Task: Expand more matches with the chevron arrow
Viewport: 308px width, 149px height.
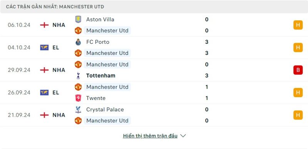Action: pyautogui.click(x=183, y=136)
